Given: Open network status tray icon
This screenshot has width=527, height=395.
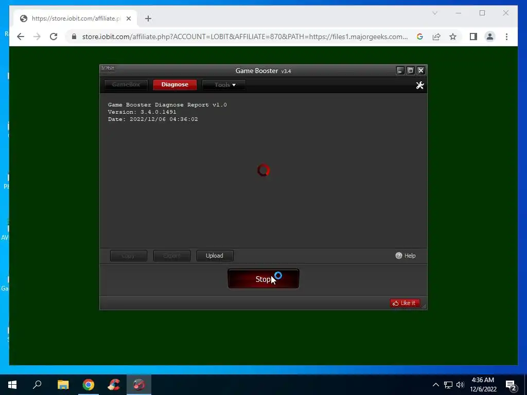Looking at the screenshot, I should click(x=448, y=385).
